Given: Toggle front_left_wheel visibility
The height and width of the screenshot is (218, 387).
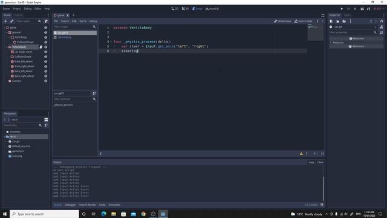Looking at the screenshot, I should 46,62.
